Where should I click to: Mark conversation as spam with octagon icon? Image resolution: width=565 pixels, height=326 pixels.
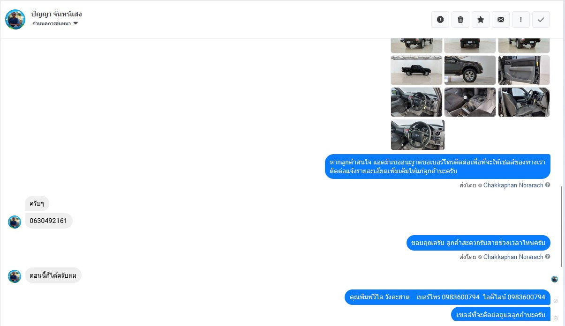point(440,20)
